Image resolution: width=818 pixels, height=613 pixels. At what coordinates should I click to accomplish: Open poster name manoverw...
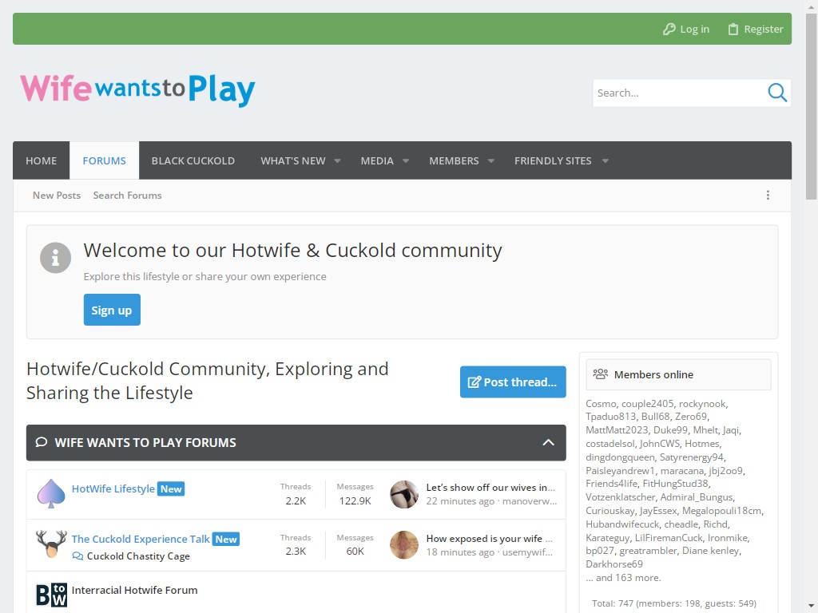click(530, 501)
